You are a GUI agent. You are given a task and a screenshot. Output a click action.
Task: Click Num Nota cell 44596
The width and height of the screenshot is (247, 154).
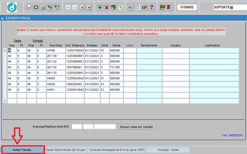point(56,50)
